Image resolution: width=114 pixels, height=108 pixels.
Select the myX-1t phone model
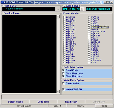point(64,27)
